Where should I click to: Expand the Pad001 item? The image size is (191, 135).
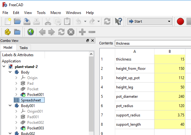point(16,117)
